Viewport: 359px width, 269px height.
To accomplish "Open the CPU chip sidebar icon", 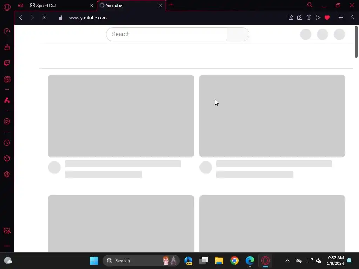I will 7,79.
